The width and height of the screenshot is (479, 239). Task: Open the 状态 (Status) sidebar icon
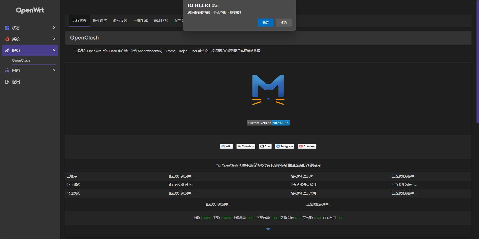click(7, 28)
